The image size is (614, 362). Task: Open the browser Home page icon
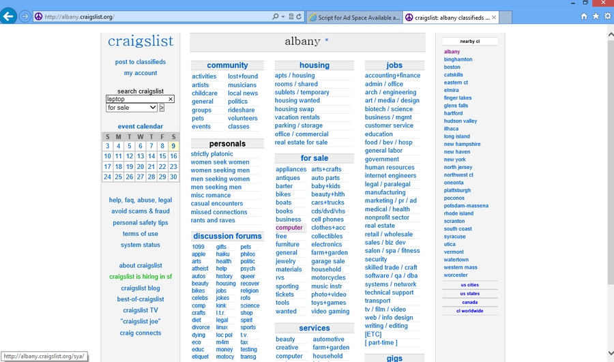pyautogui.click(x=584, y=16)
